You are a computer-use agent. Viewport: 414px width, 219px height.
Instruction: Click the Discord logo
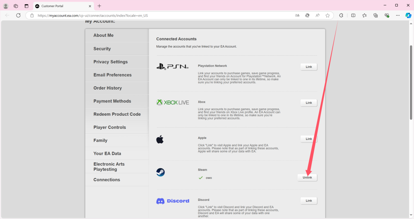pos(173,201)
